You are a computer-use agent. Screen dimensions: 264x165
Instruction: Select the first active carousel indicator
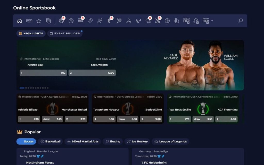22,88
